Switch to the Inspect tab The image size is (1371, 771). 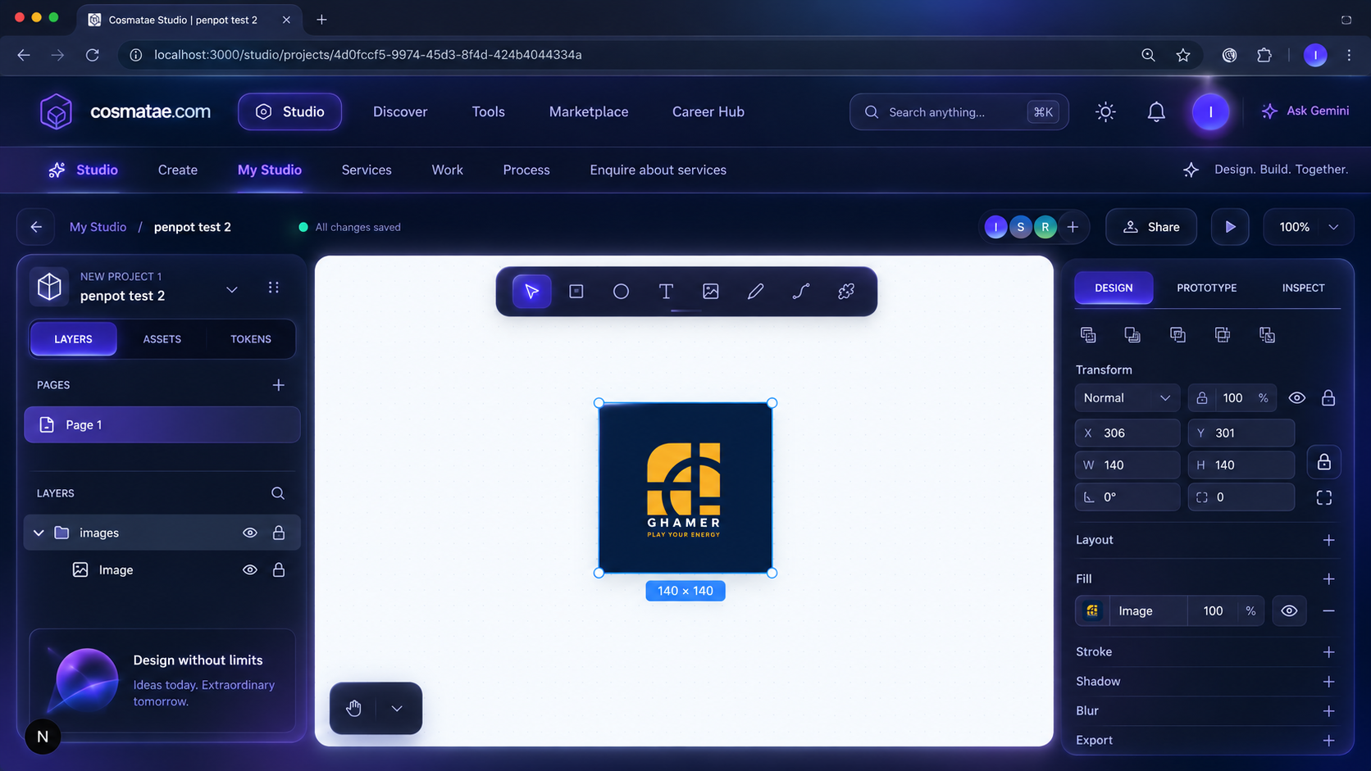[1303, 288]
